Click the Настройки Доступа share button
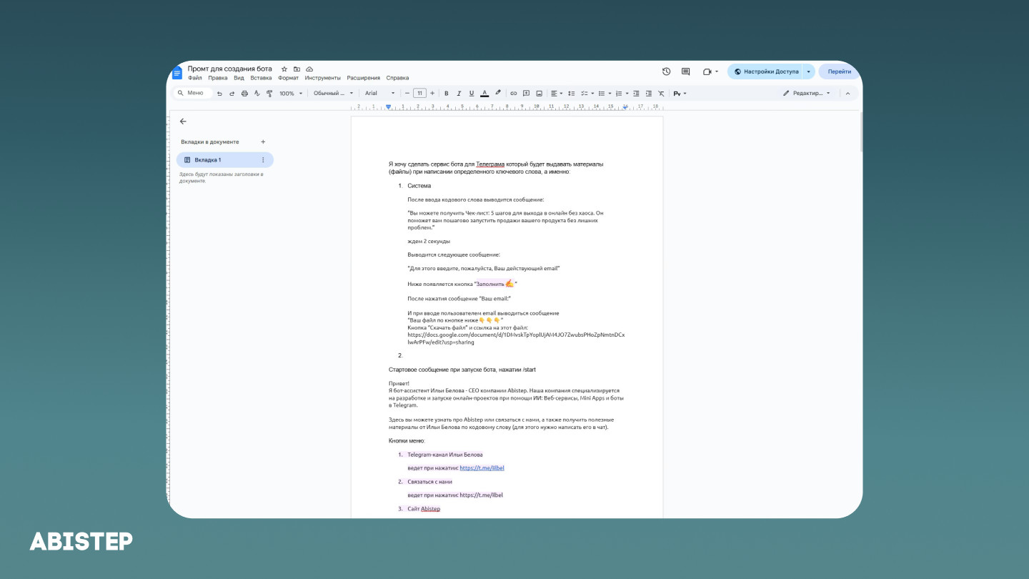The width and height of the screenshot is (1029, 579). pyautogui.click(x=765, y=71)
